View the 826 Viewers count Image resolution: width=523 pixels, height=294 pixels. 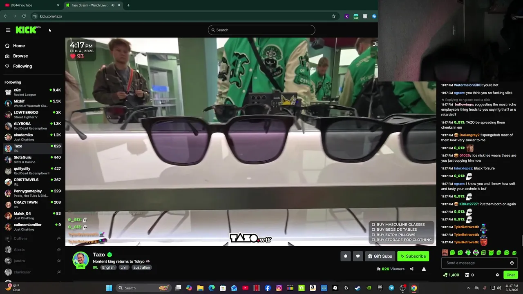[391, 269]
